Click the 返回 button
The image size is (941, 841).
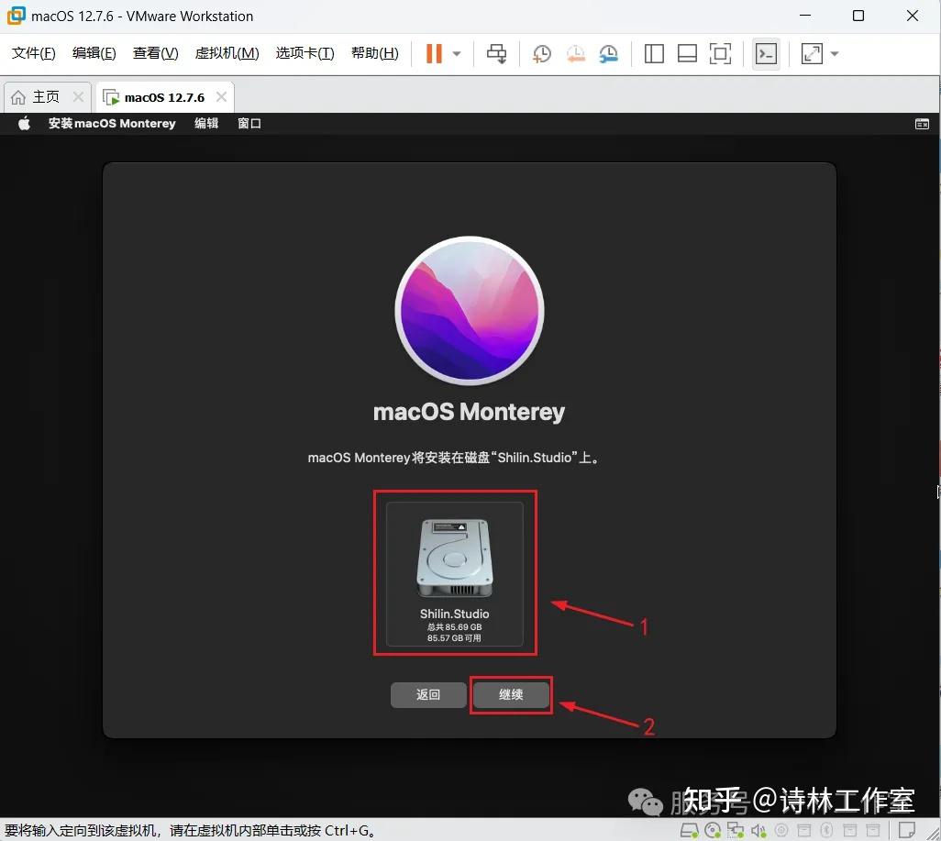pos(428,694)
